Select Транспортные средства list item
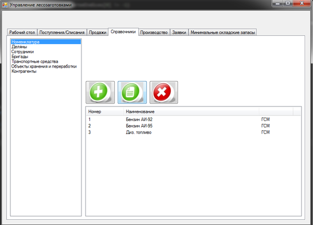313x225 pixels. point(46,61)
